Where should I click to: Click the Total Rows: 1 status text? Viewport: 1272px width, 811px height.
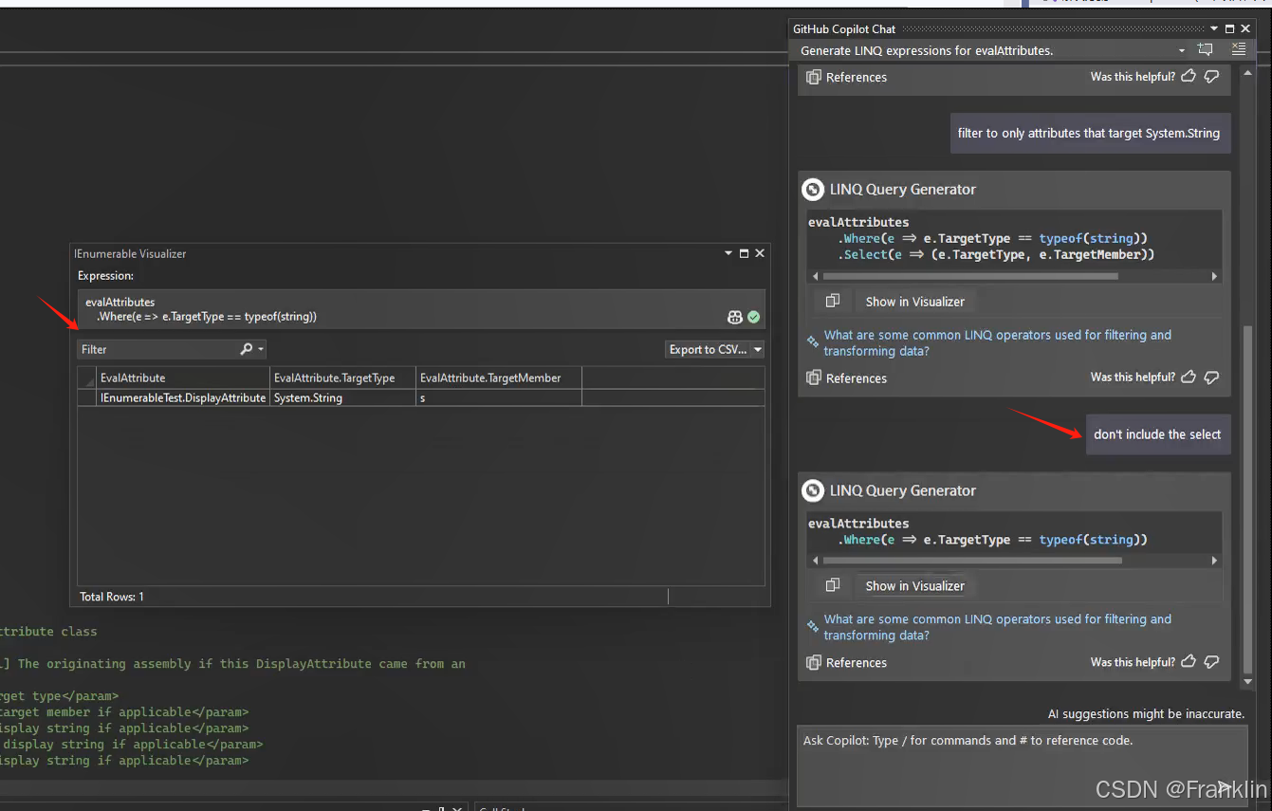pyautogui.click(x=112, y=597)
